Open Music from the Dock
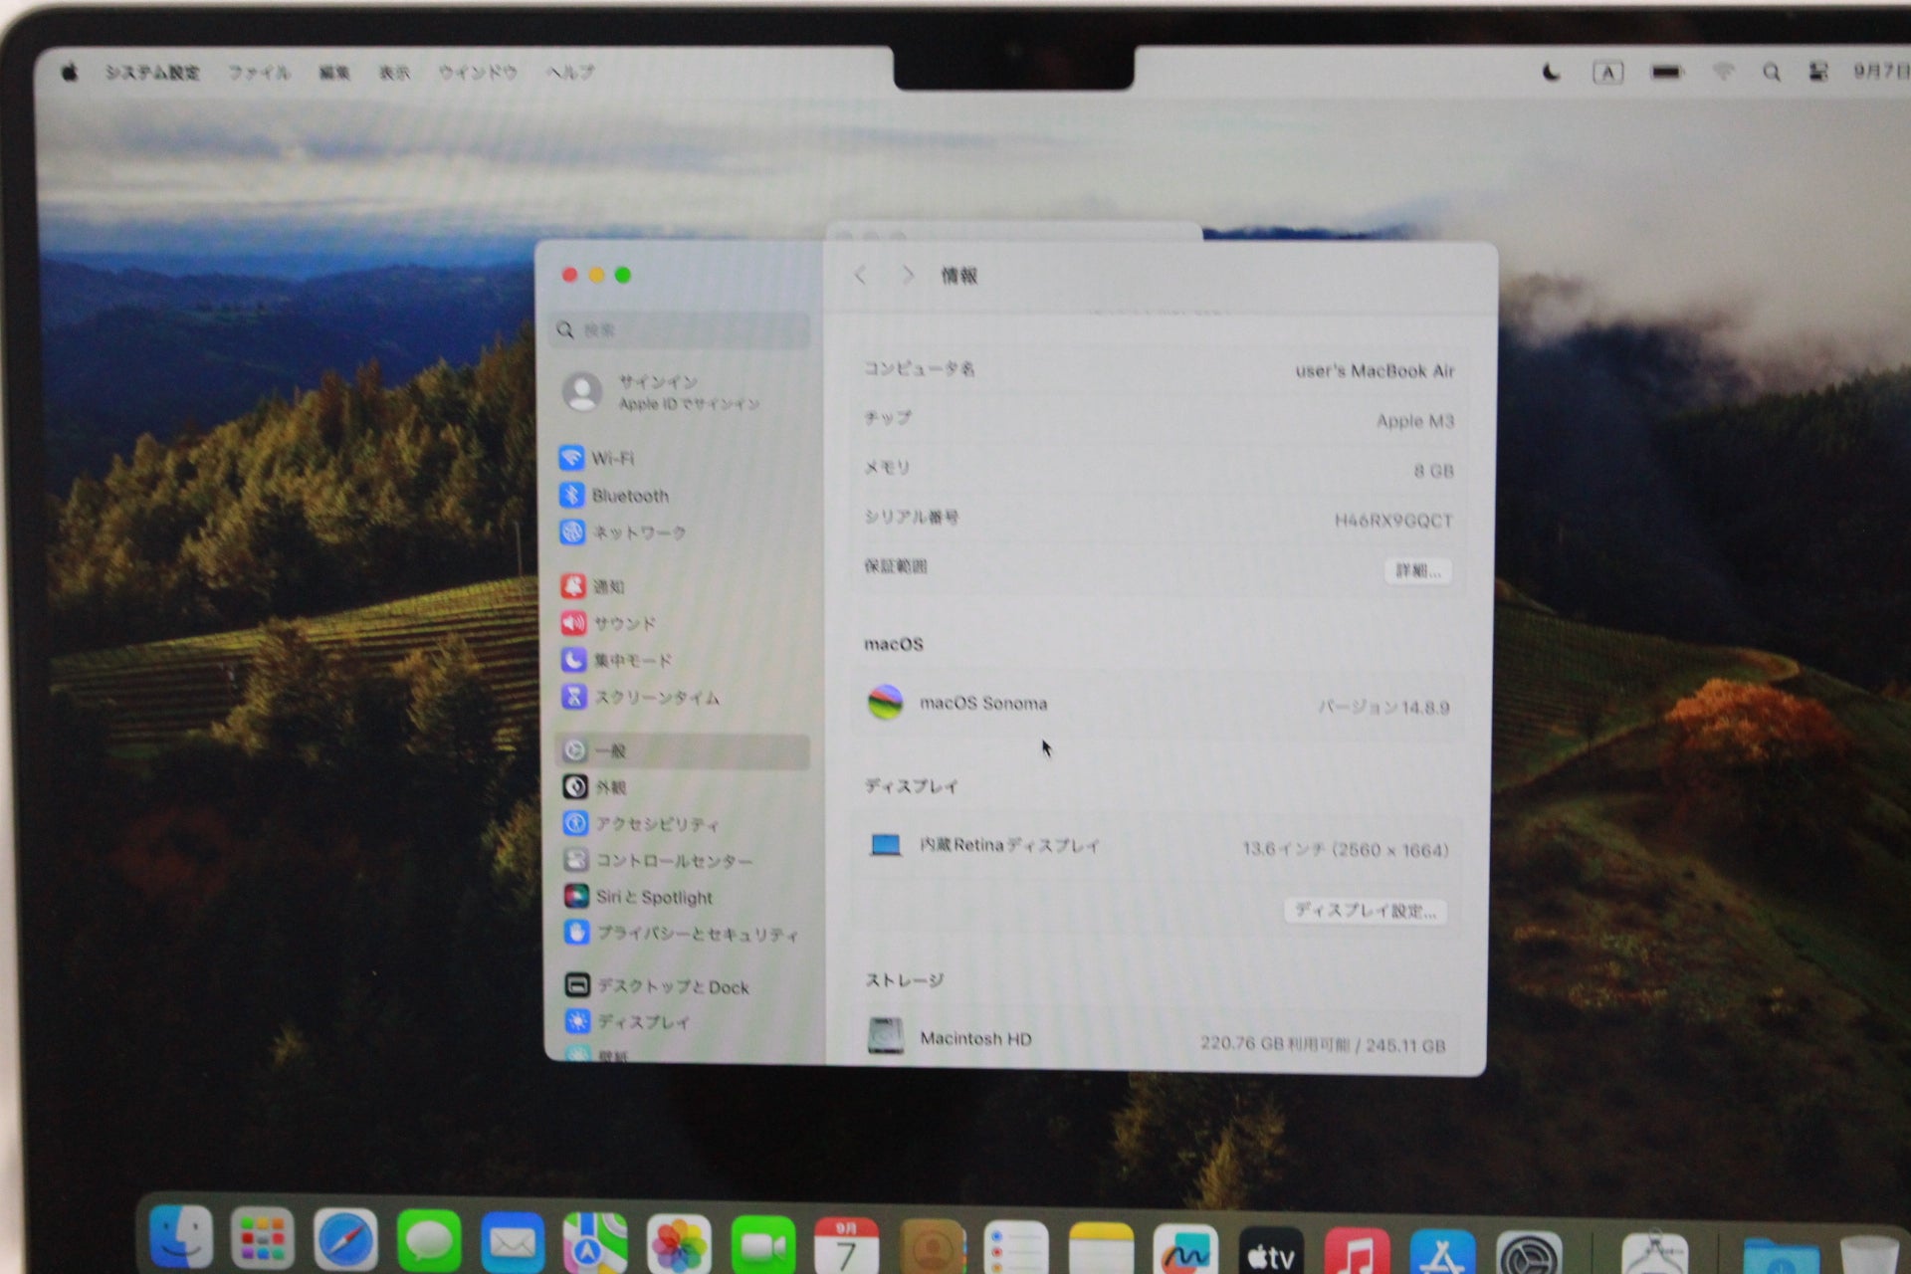Viewport: 1911px width, 1274px height. (1357, 1253)
